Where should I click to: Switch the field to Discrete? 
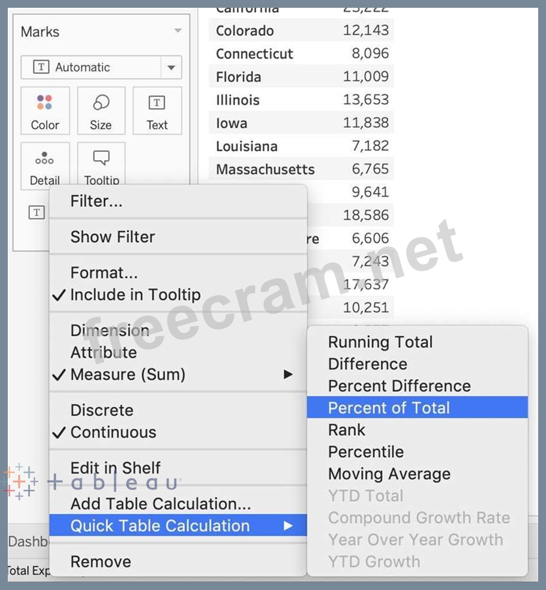(x=102, y=411)
